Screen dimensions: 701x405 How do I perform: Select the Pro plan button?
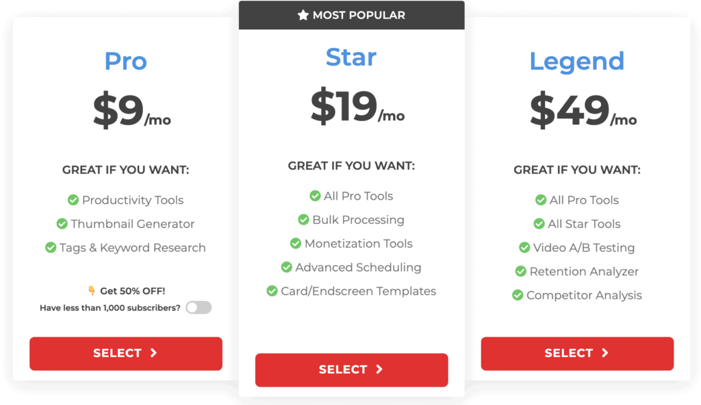click(126, 354)
